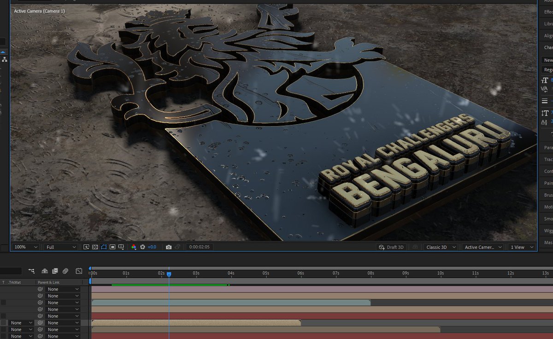Image resolution: width=553 pixels, height=339 pixels.
Task: Enable the Frame Blending timeline switch
Action: pos(55,271)
